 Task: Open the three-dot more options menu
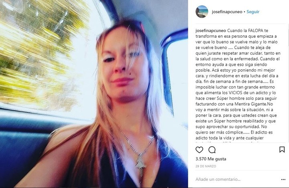click(x=283, y=180)
